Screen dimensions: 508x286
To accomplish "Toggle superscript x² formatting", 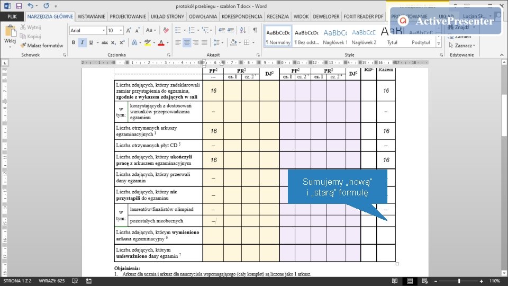I will click(122, 42).
